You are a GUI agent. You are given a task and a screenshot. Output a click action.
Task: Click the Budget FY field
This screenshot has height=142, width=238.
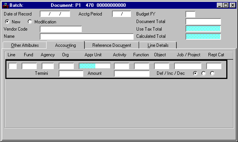pos(190,14)
